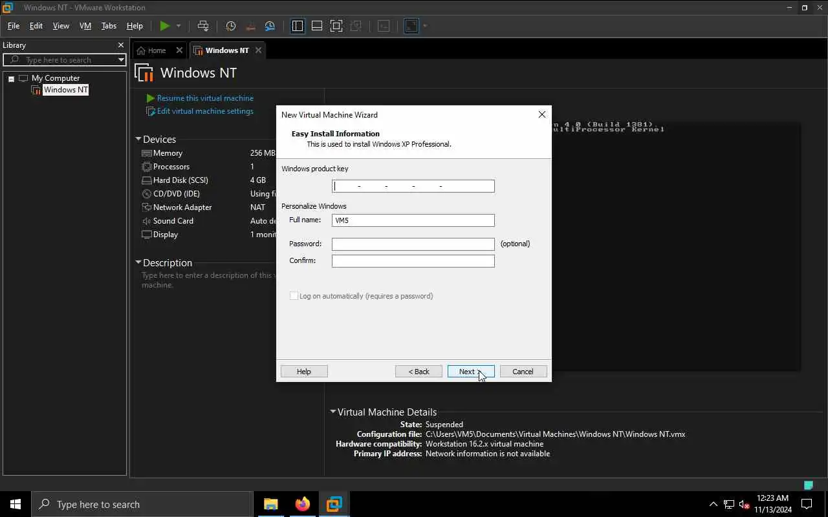
Task: Close the Library panel
Action: (x=120, y=45)
